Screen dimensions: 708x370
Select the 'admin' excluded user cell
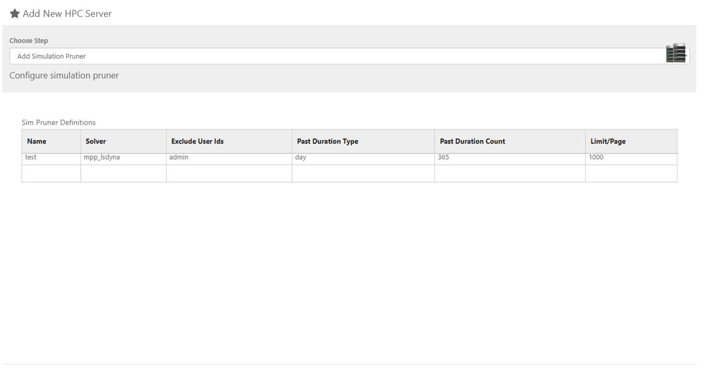click(x=179, y=158)
